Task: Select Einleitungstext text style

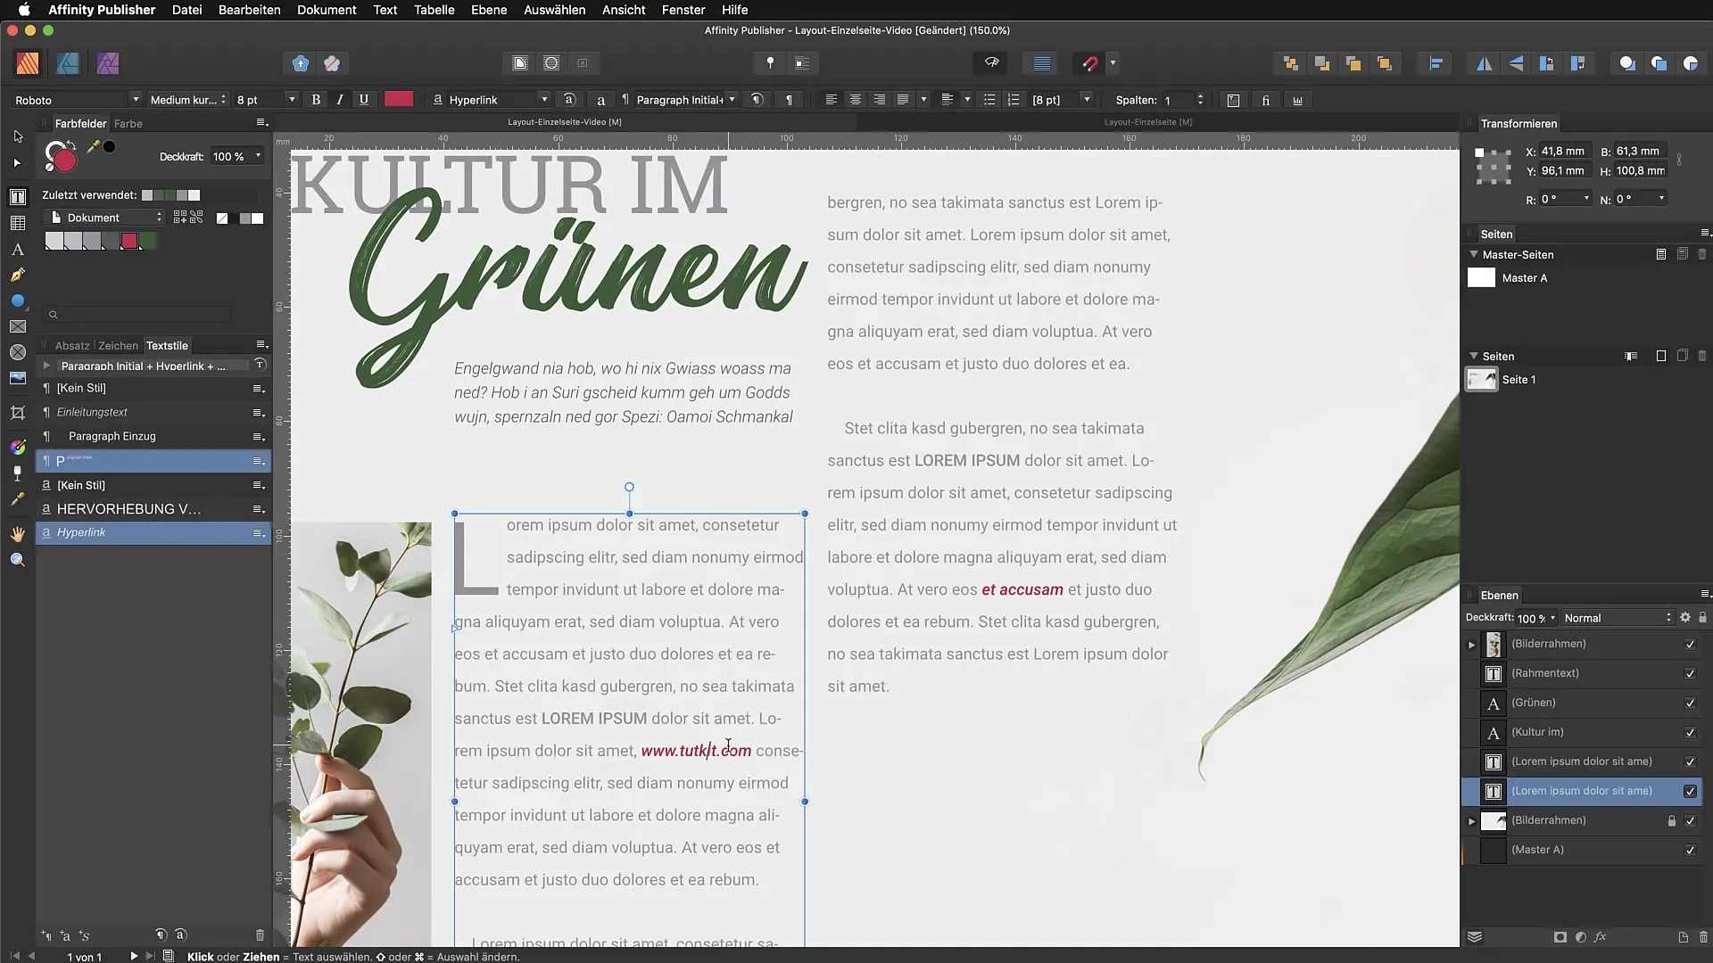Action: tap(153, 412)
